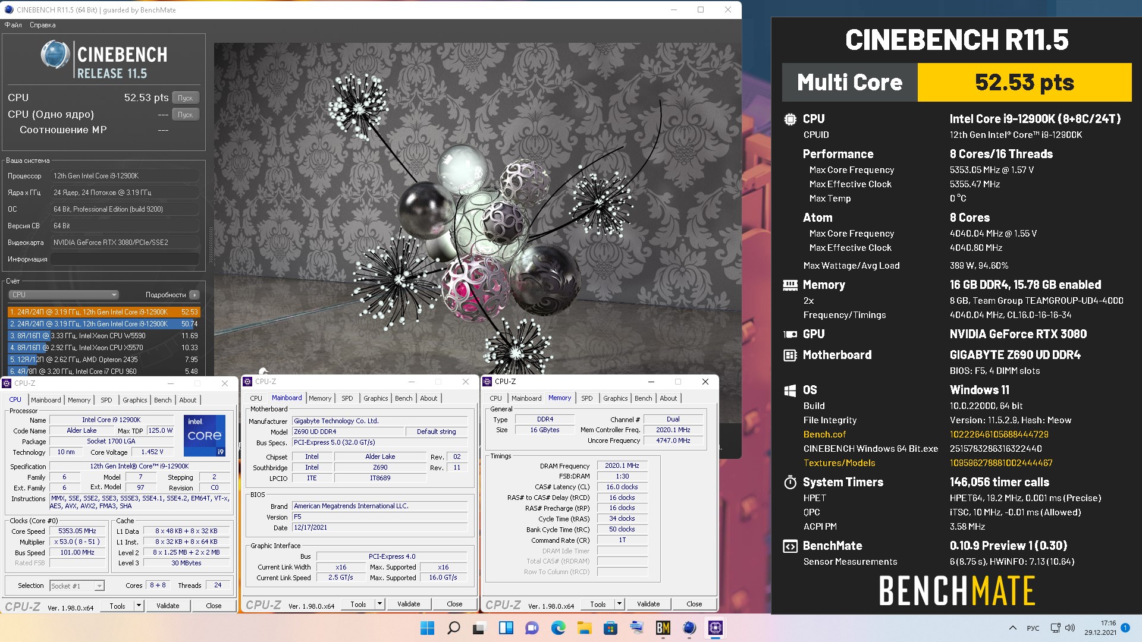Click Tools button in middle CPU-Z

pos(358,604)
